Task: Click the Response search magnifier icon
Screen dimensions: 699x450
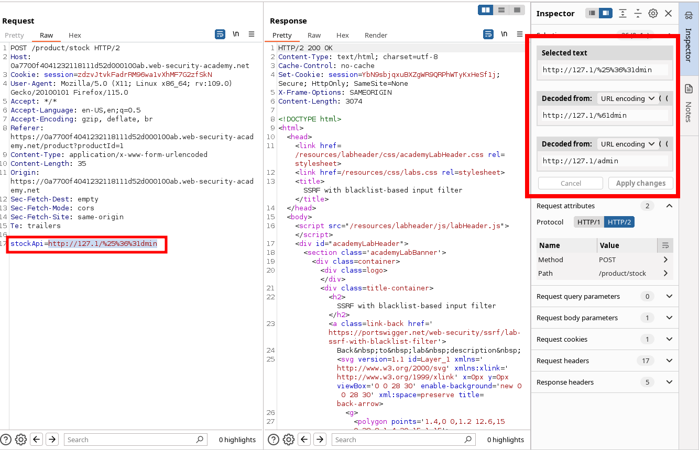Action: [467, 440]
